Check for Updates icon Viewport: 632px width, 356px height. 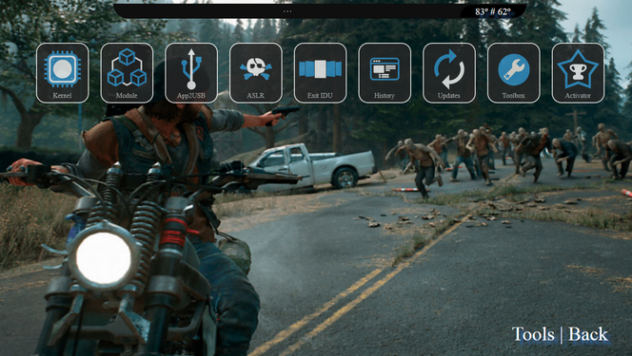[x=449, y=73]
